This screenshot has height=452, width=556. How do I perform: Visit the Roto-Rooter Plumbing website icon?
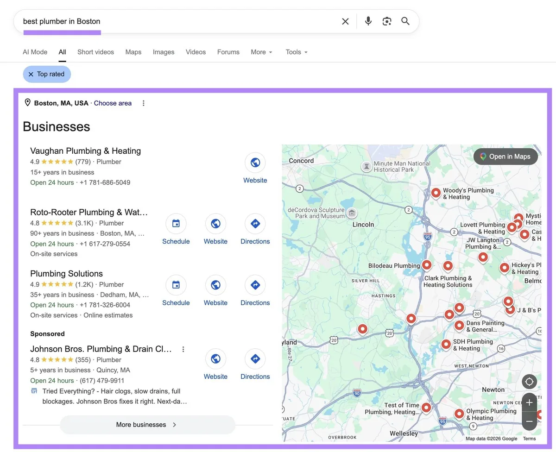pos(215,224)
